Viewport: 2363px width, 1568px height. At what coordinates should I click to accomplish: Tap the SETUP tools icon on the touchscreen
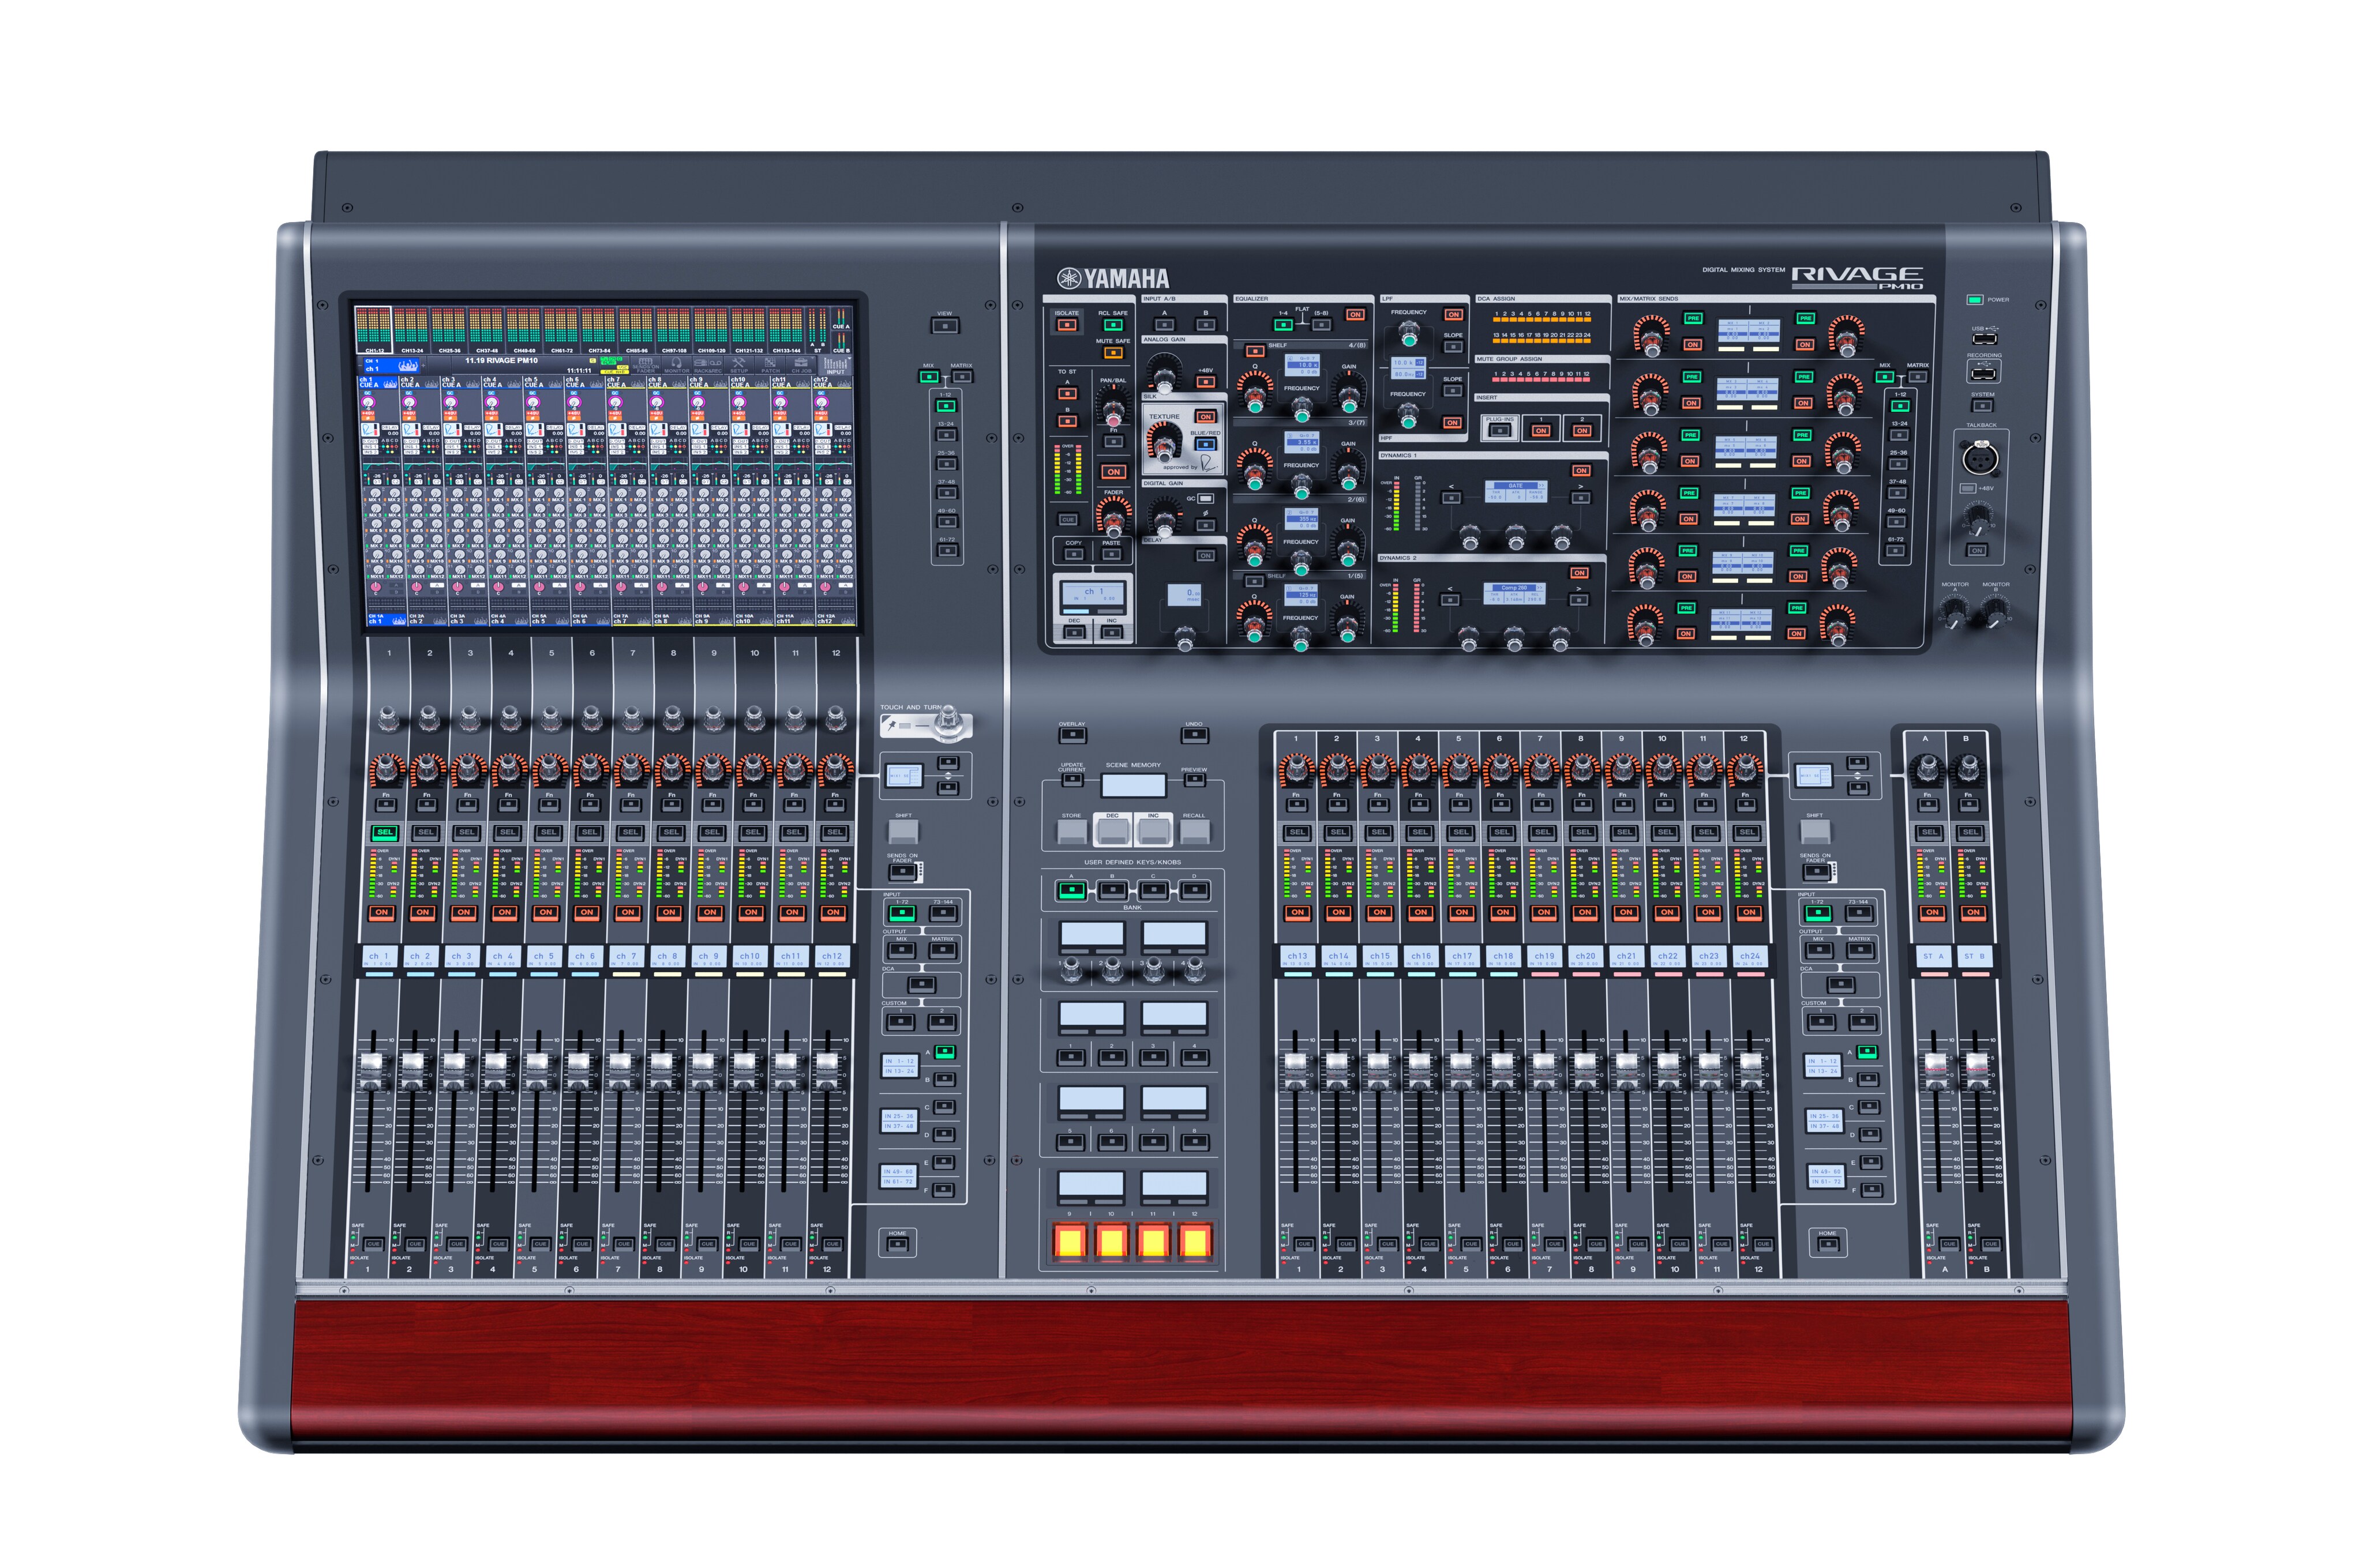740,367
